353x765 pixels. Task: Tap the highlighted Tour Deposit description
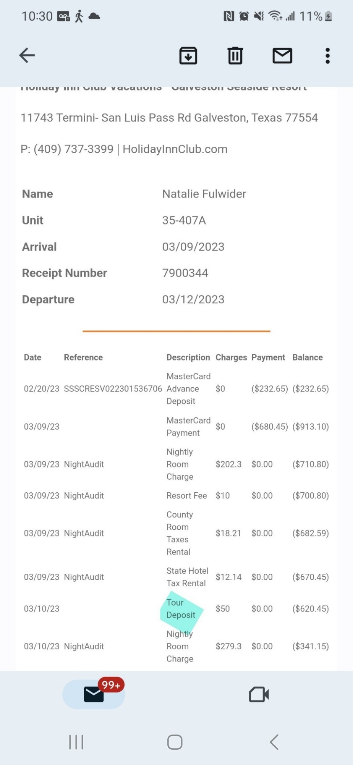[181, 609]
